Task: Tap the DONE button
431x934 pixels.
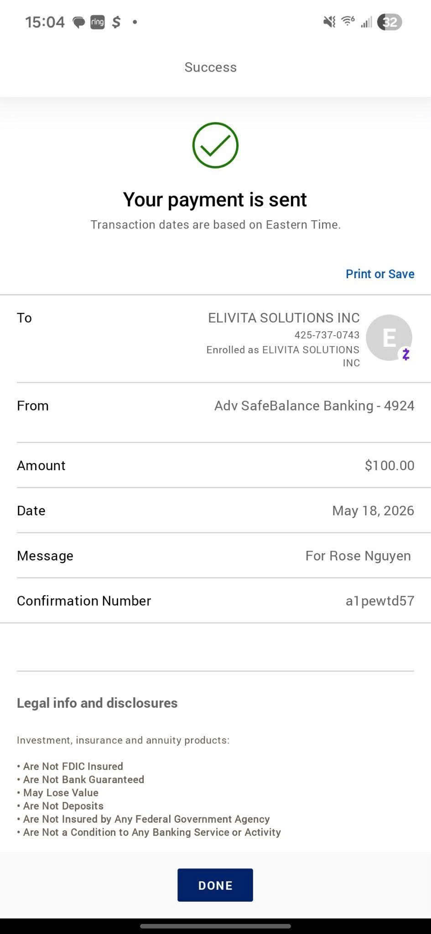Action: (x=215, y=885)
